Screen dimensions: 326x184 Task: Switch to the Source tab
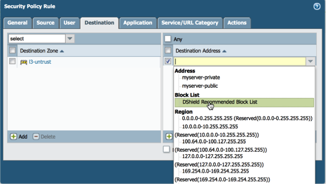point(45,23)
